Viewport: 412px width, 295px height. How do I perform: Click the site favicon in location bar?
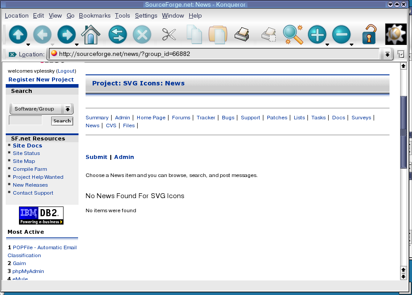click(54, 53)
